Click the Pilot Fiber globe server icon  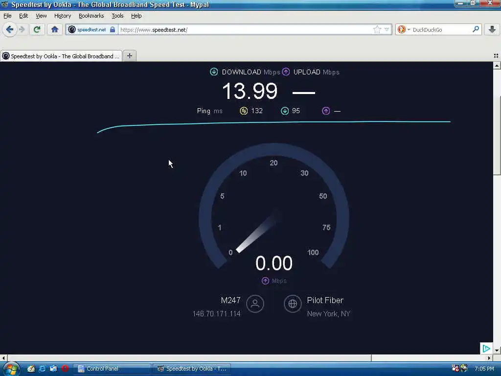[x=293, y=304]
